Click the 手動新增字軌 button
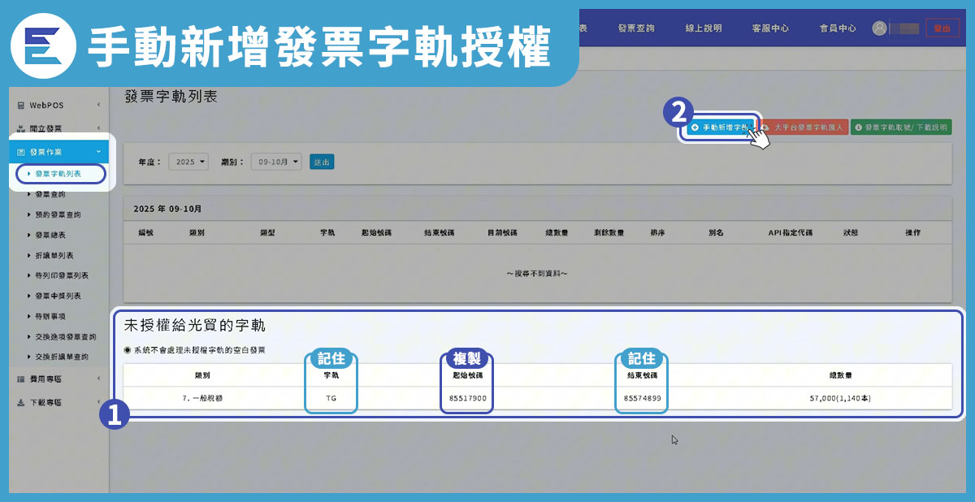Viewport: 975px width, 502px height. pyautogui.click(x=721, y=127)
